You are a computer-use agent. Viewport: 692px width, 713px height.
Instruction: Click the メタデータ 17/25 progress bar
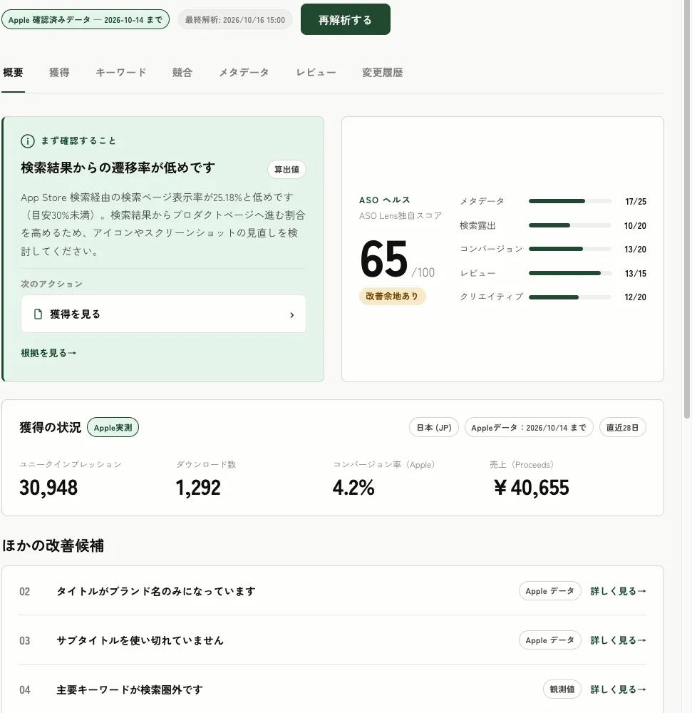point(569,201)
